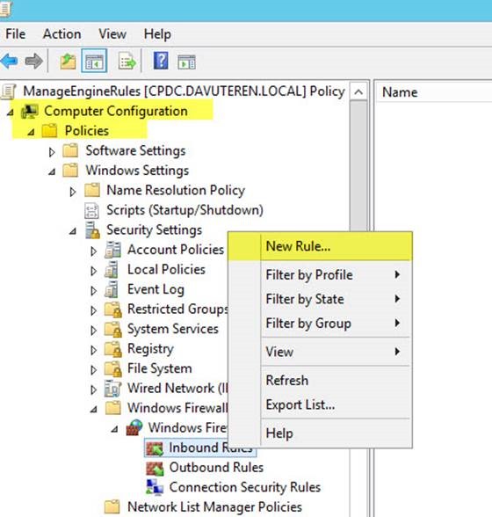The width and height of the screenshot is (492, 517).
Task: Open the View submenu in context menu
Action: click(x=320, y=352)
